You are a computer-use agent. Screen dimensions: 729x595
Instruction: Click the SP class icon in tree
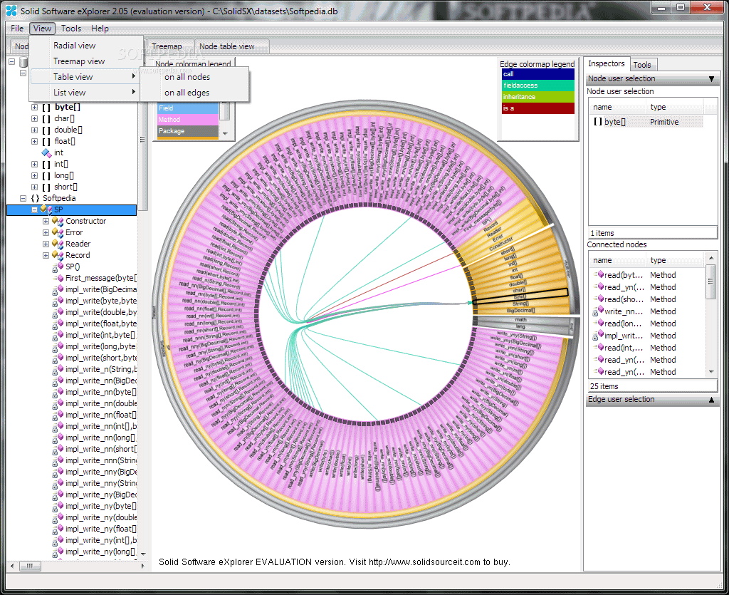46,209
